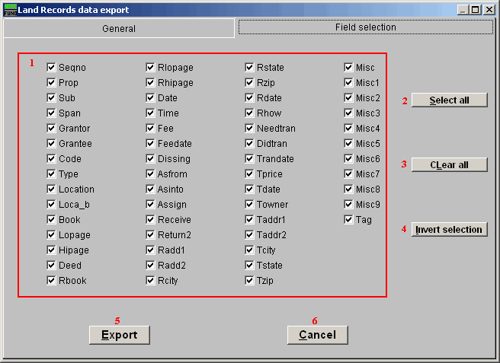Screen dimensions: 500x363
Task: Uncheck the Seqno field checkbox
Action: [51, 68]
